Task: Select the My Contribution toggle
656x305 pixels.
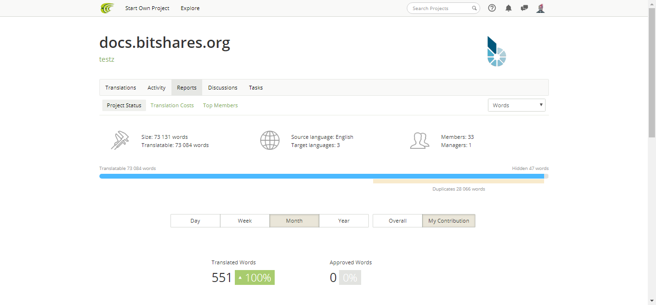Action: pyautogui.click(x=449, y=221)
